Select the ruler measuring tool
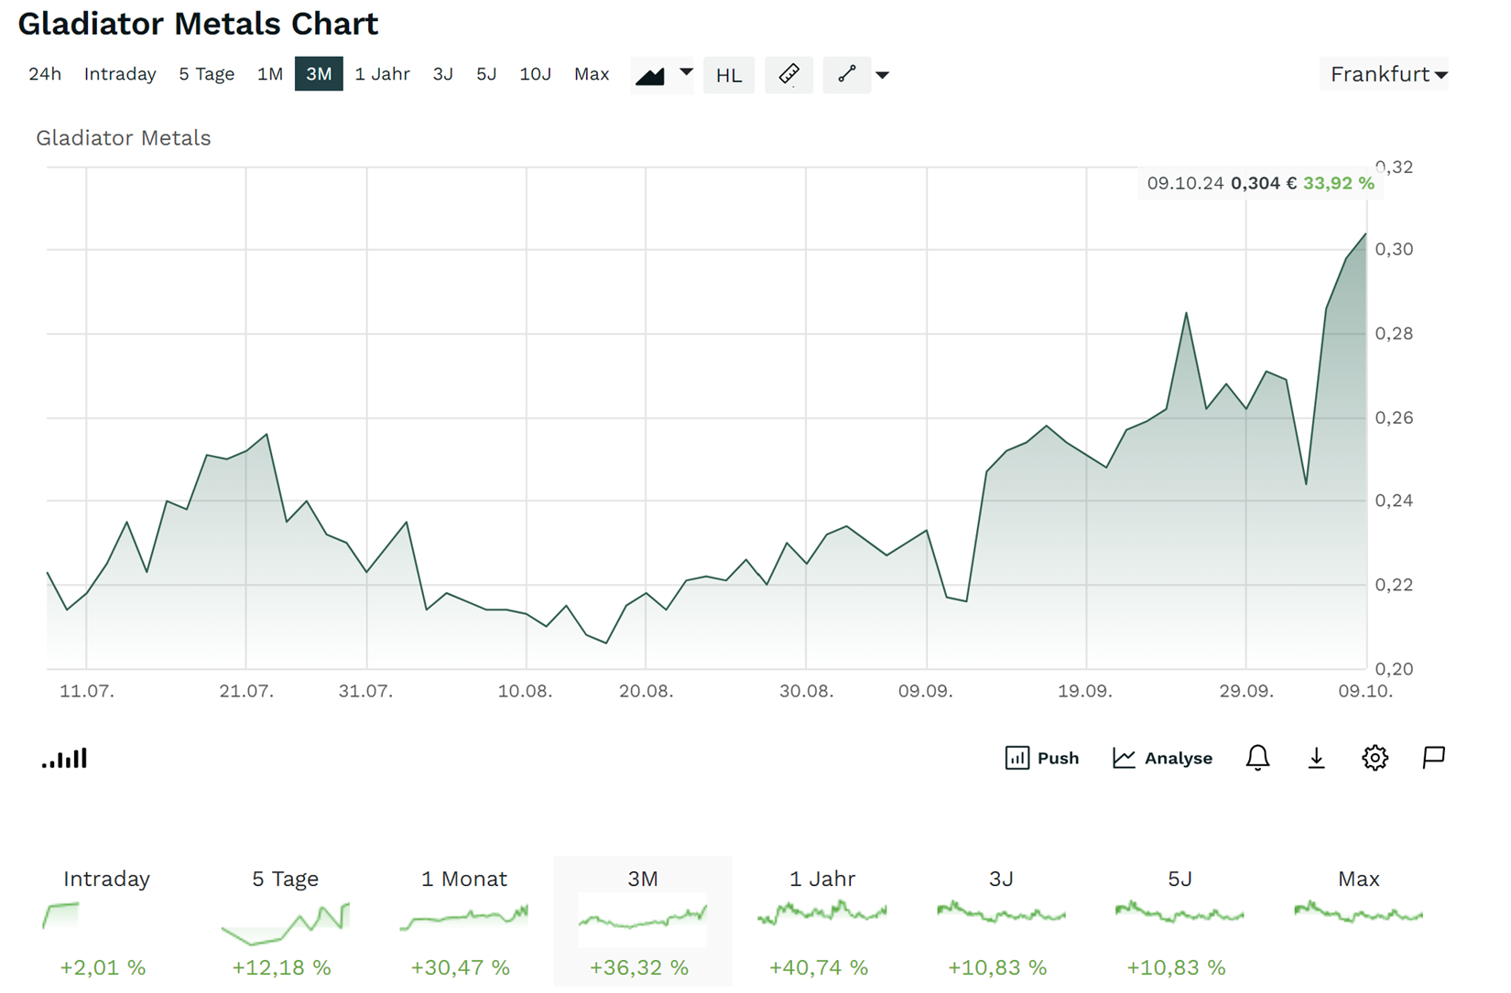The height and width of the screenshot is (993, 1511). pos(788,74)
